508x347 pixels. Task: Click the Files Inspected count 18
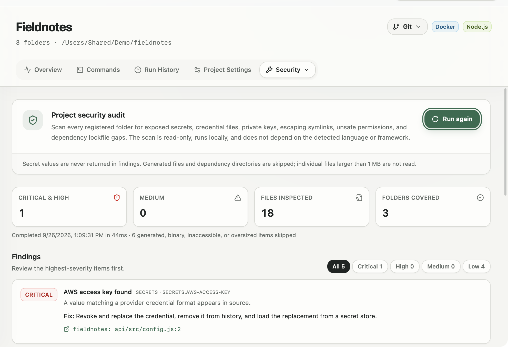pyautogui.click(x=268, y=213)
